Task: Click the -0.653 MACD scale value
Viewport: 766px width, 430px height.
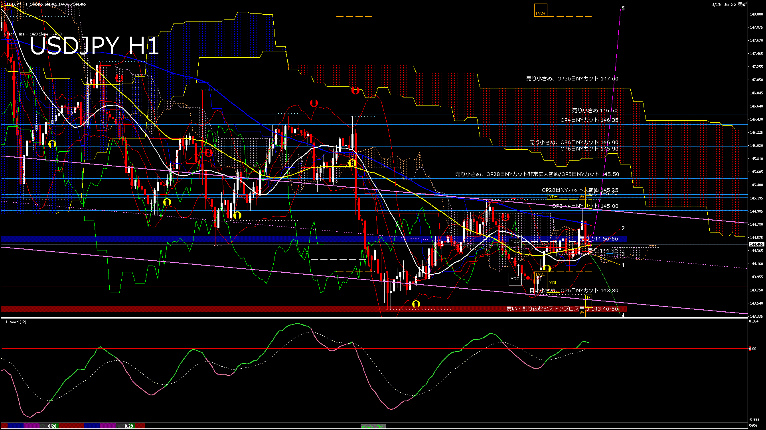Action: click(754, 420)
